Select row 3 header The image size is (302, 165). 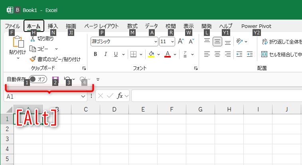(7, 139)
